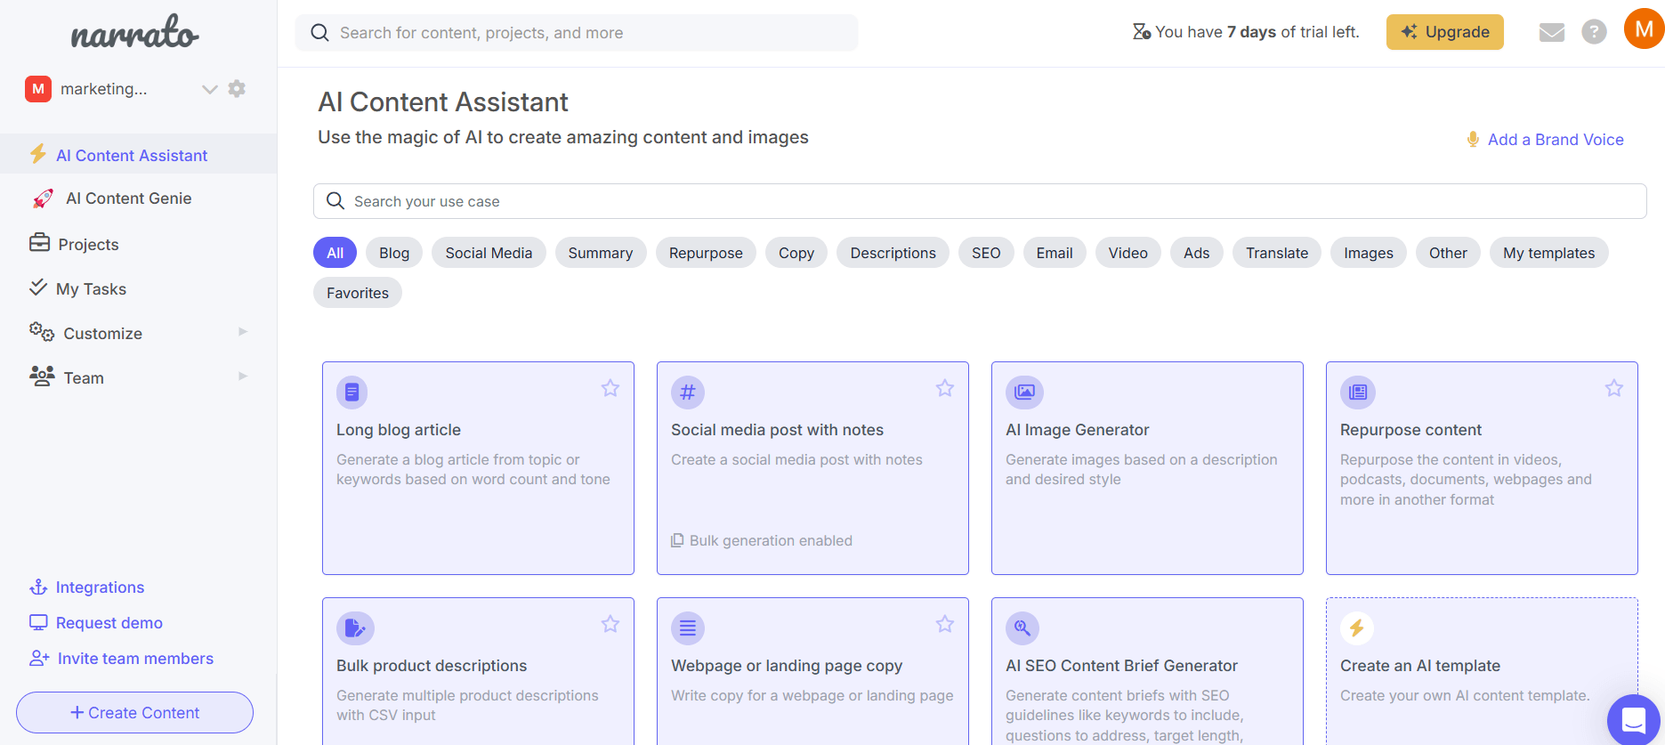
Task: Click the Create an AI template bolt icon
Action: [1357, 628]
